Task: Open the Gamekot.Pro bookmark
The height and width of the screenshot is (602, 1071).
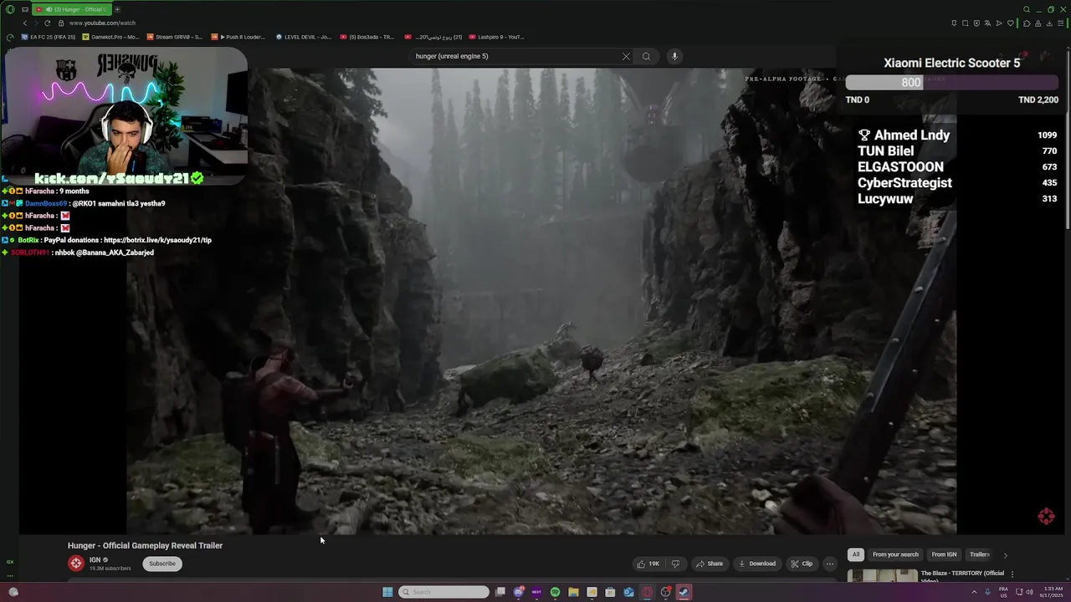Action: click(110, 37)
